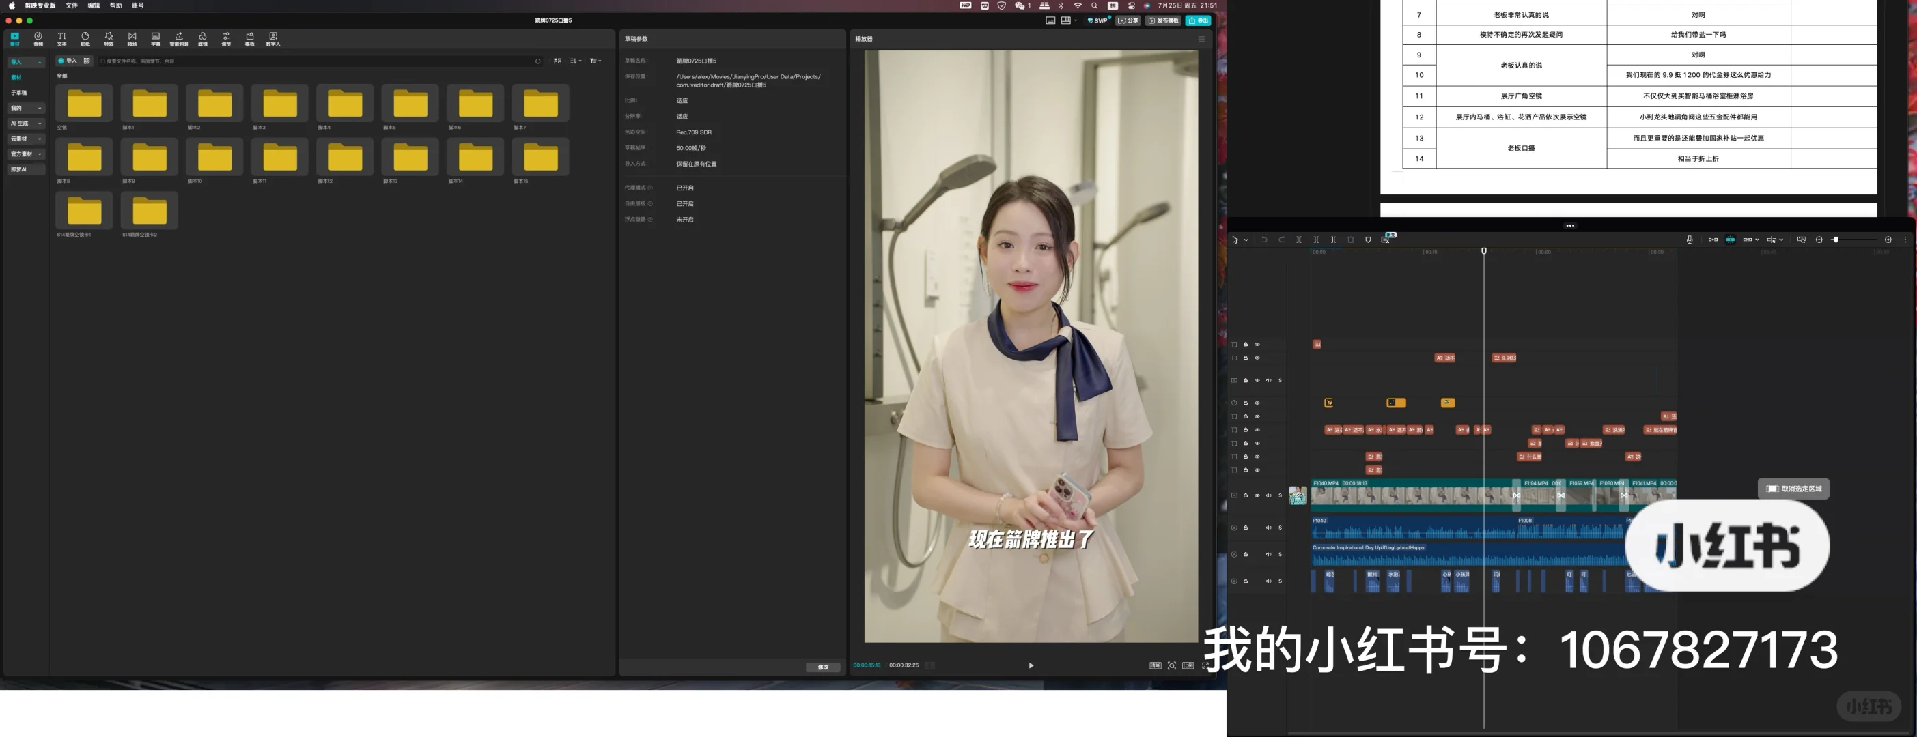This screenshot has height=737, width=1917.
Task: Collapse the 导入 section in the left sidebar
Action: [x=40, y=61]
